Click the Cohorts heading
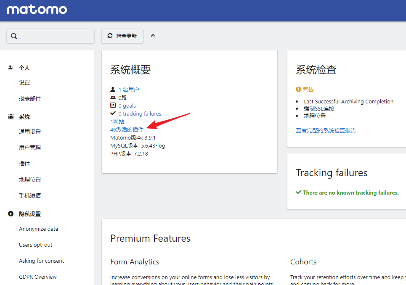The height and width of the screenshot is (285, 406). [303, 262]
